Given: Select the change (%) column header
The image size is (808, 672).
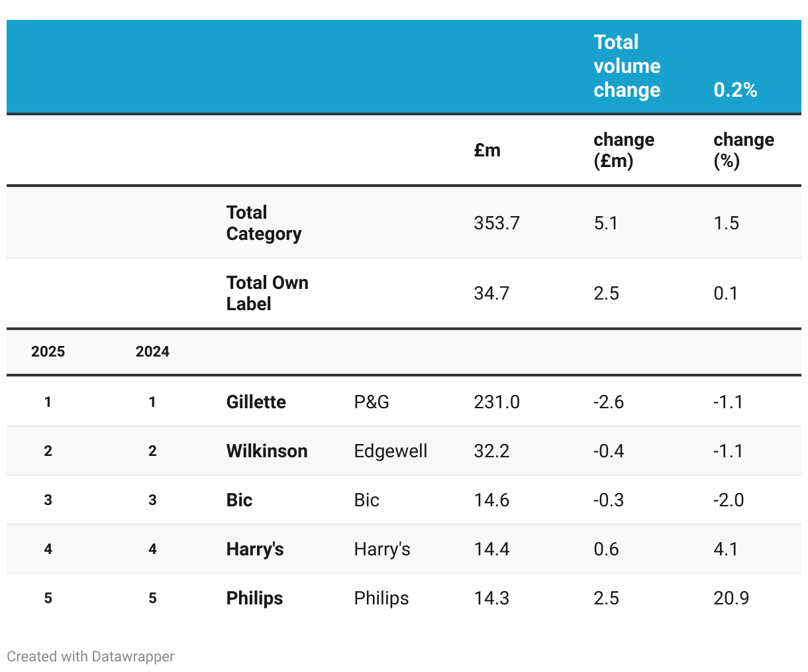Looking at the screenshot, I should tap(743, 150).
